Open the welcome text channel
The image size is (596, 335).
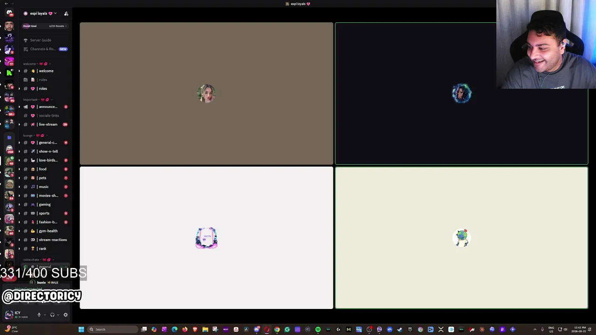(x=45, y=71)
